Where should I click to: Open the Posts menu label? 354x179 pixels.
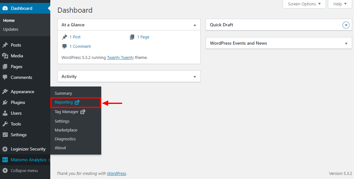pos(16,45)
